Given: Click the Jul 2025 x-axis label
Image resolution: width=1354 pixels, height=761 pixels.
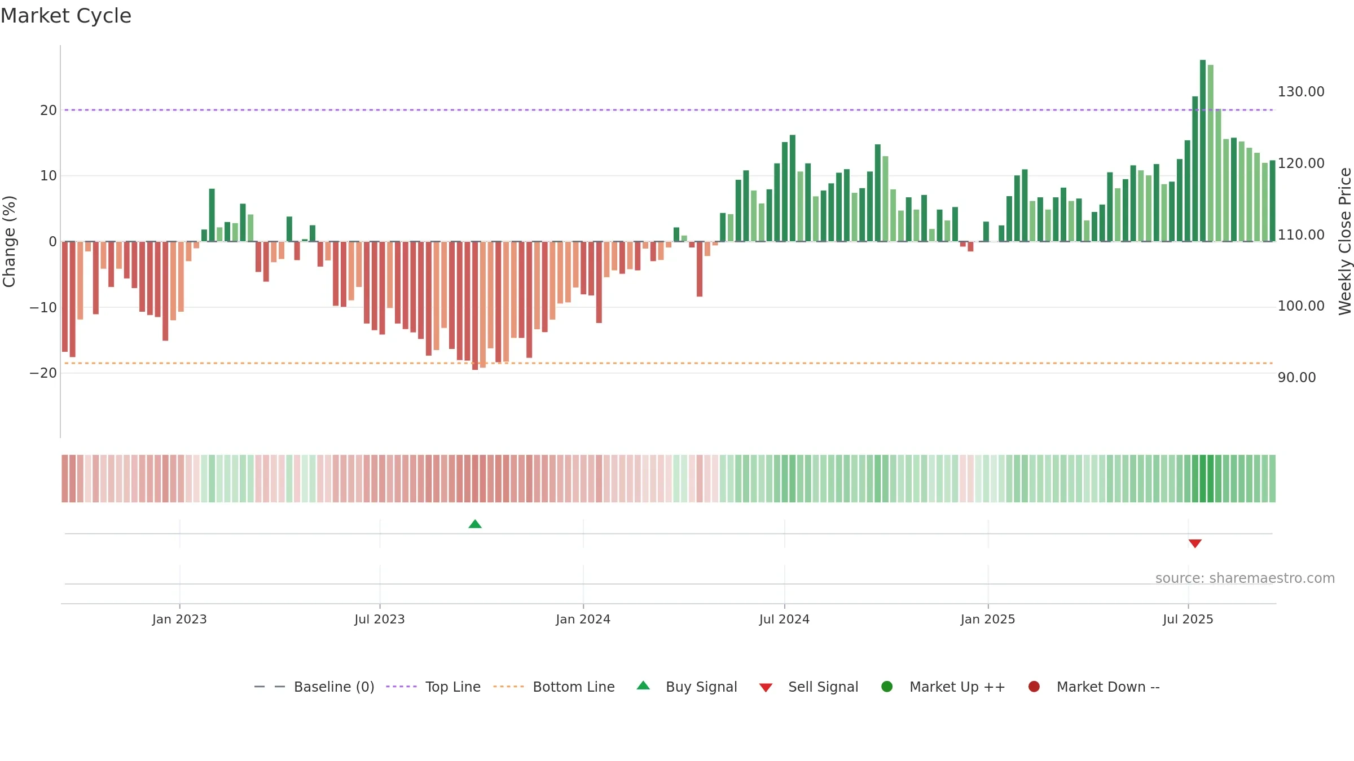Looking at the screenshot, I should [x=1188, y=619].
